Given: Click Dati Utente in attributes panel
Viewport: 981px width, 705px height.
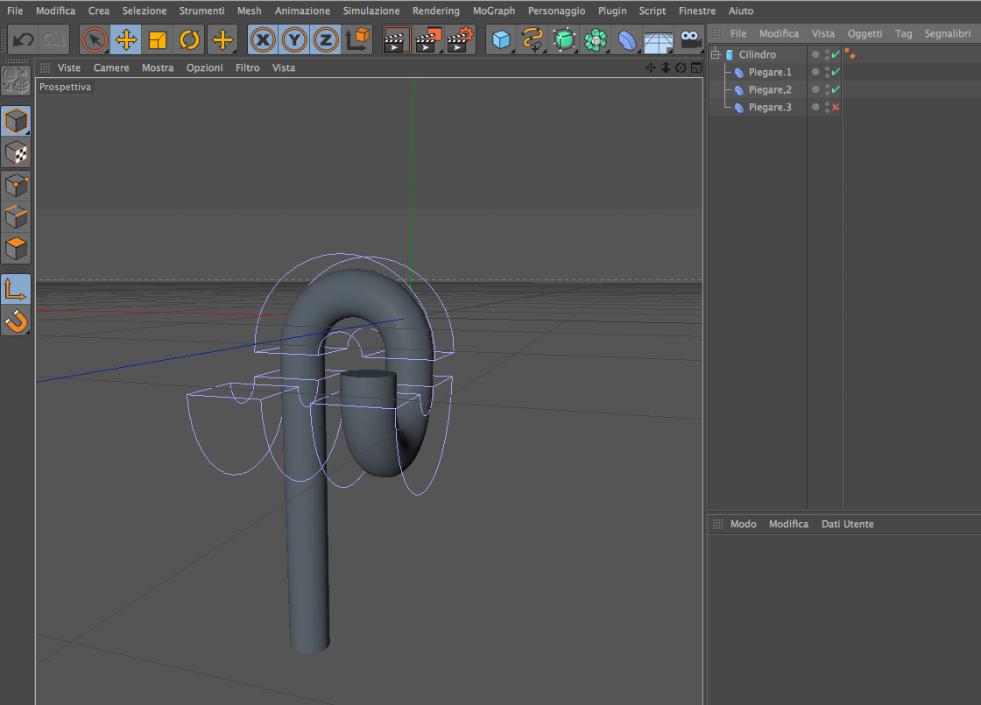Looking at the screenshot, I should 847,524.
